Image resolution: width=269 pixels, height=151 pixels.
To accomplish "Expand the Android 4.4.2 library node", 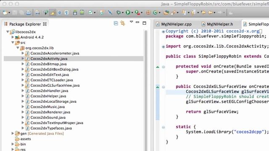I will coord(13,37).
